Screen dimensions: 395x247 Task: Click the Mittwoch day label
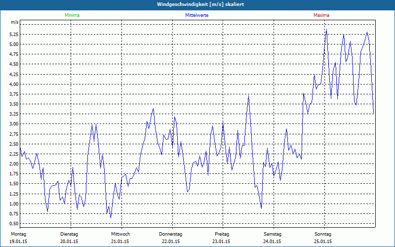point(120,234)
